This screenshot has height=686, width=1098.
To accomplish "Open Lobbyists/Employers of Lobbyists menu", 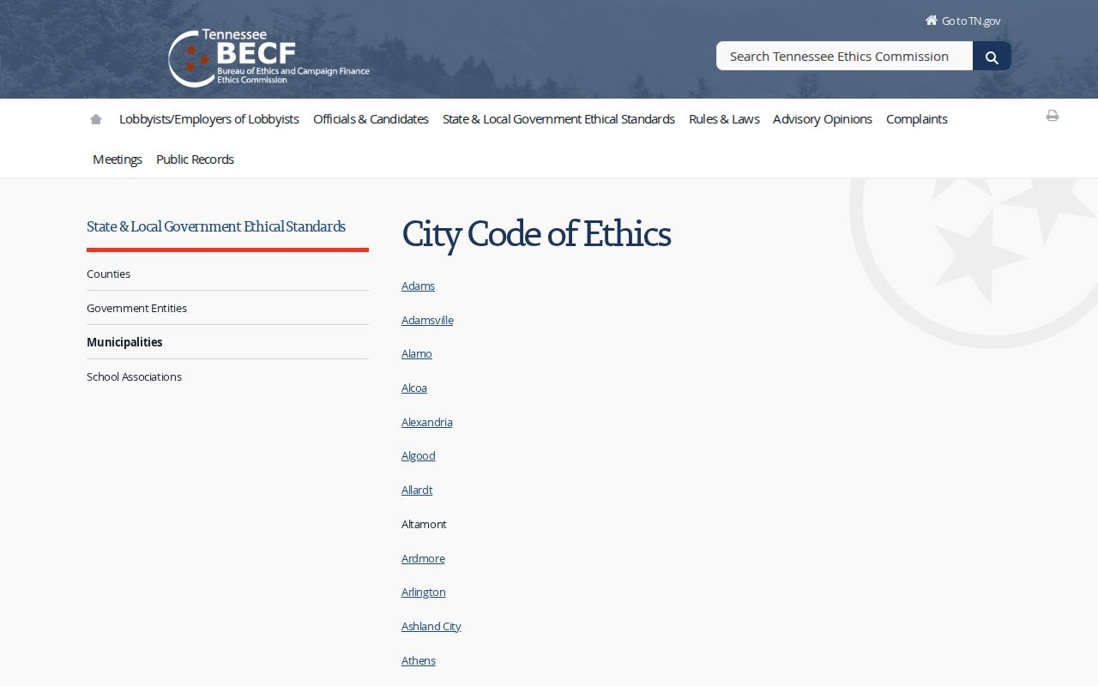I will tap(209, 119).
